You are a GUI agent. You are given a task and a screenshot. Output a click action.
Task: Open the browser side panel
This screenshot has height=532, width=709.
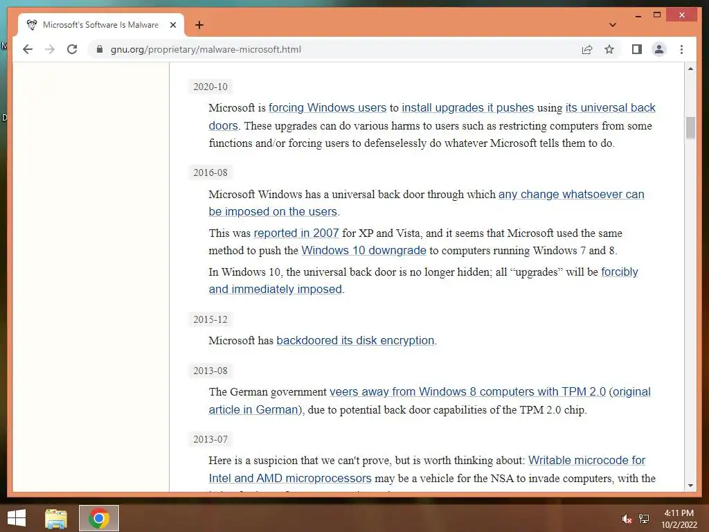click(637, 49)
